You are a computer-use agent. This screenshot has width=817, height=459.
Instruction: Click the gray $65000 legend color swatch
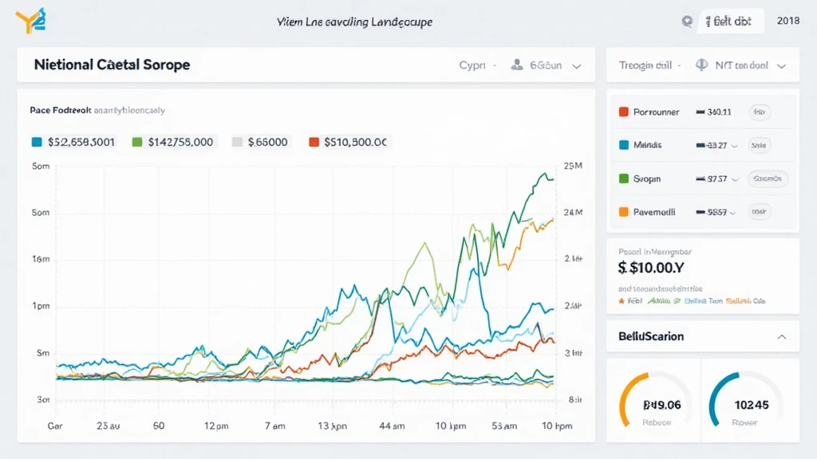tap(237, 142)
